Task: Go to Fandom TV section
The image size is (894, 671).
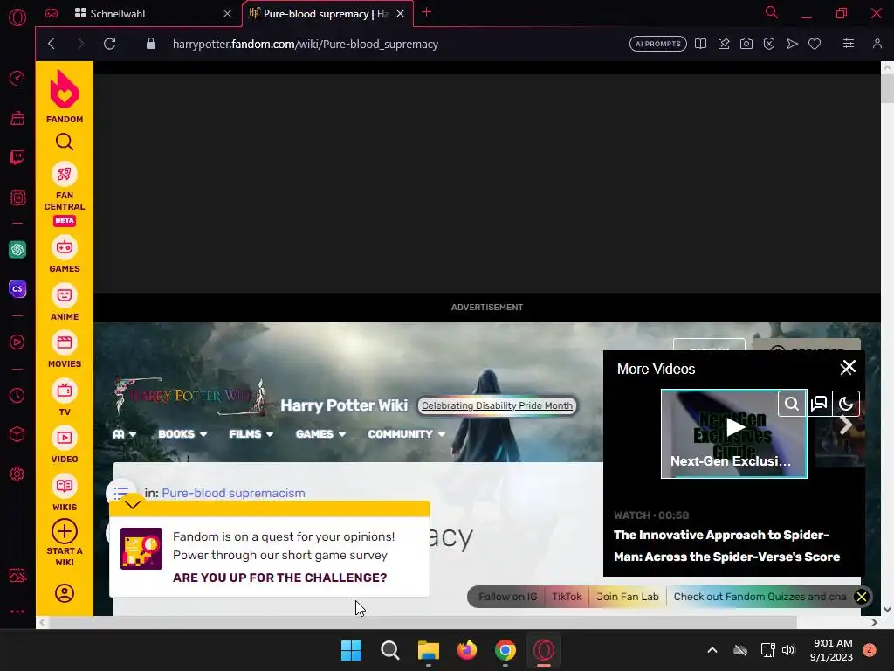Action: [65, 398]
